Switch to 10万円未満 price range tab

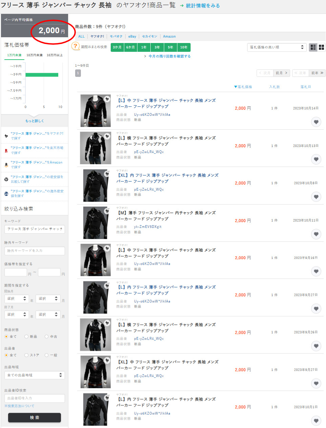click(x=35, y=55)
